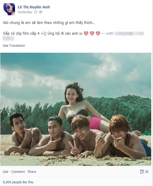The image size is (153, 186).
Task: Click the globe public privacy icon
Action: click(x=41, y=12)
